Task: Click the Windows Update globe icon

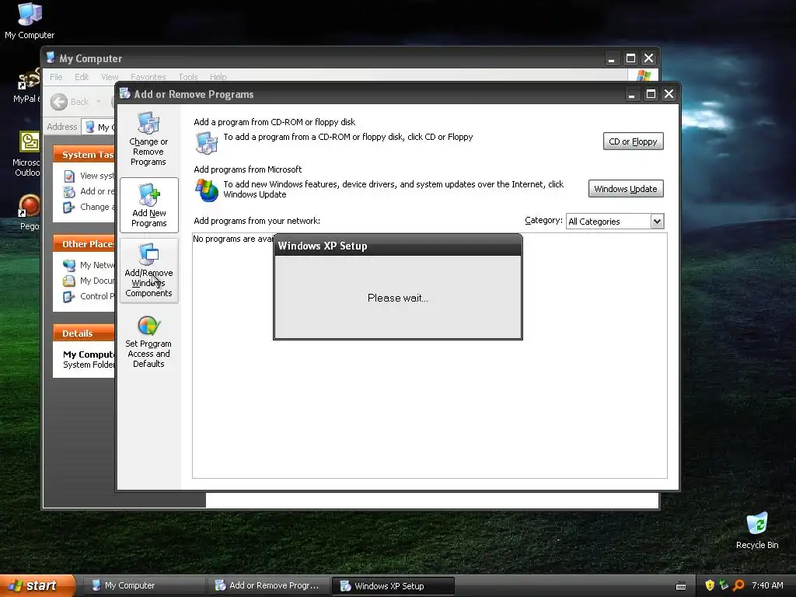Action: [x=207, y=190]
